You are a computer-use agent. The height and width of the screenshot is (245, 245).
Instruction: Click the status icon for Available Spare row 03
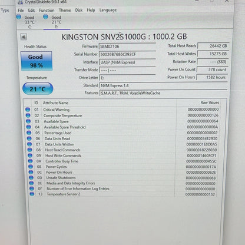click(28, 121)
